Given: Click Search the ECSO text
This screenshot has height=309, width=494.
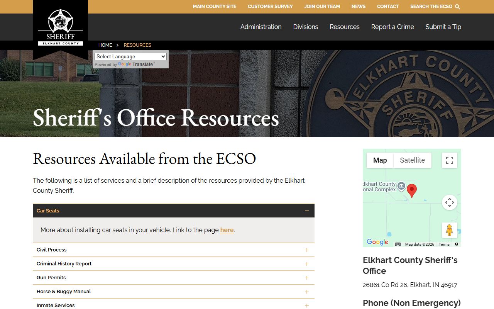Looking at the screenshot, I should tap(431, 7).
